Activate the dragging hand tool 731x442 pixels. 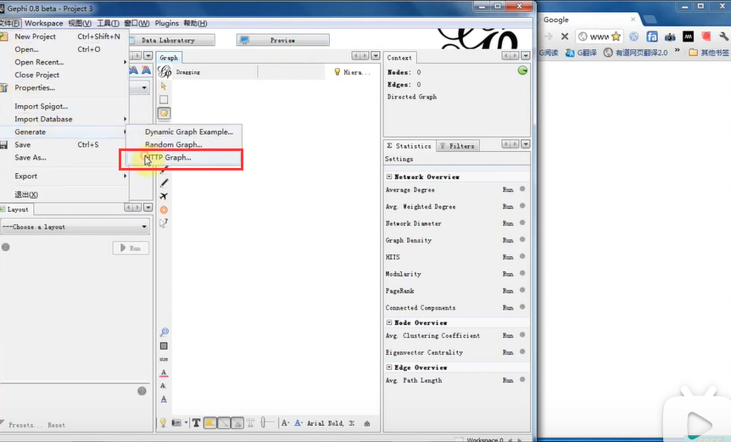[x=164, y=114]
